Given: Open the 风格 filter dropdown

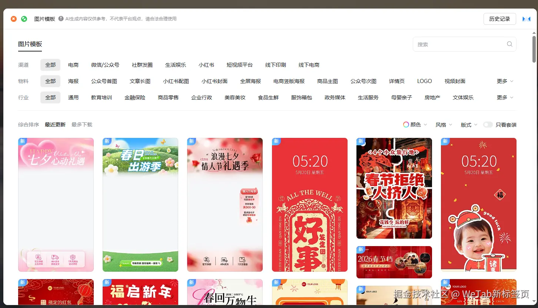Looking at the screenshot, I should click(x=444, y=125).
